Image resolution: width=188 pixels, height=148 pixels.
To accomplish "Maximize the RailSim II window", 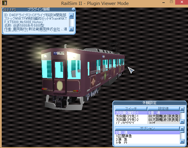I will click(x=171, y=2).
